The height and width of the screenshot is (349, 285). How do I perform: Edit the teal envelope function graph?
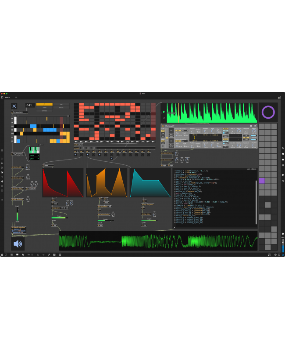pyautogui.click(x=150, y=183)
